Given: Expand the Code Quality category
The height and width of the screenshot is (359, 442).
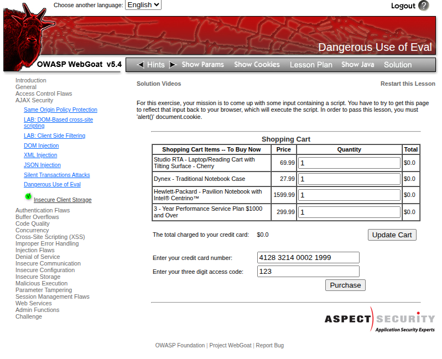Looking at the screenshot, I should click(x=33, y=223).
